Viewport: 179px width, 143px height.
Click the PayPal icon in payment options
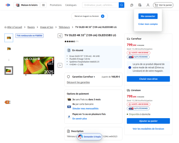click(x=69, y=117)
